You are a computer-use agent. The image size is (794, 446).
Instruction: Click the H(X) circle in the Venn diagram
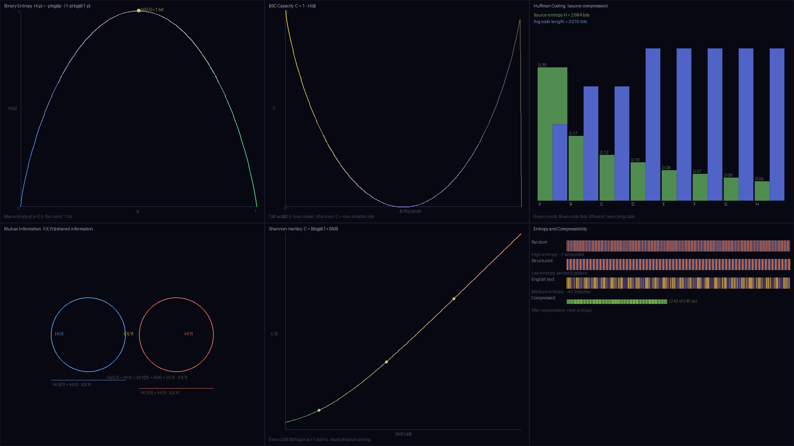point(59,334)
